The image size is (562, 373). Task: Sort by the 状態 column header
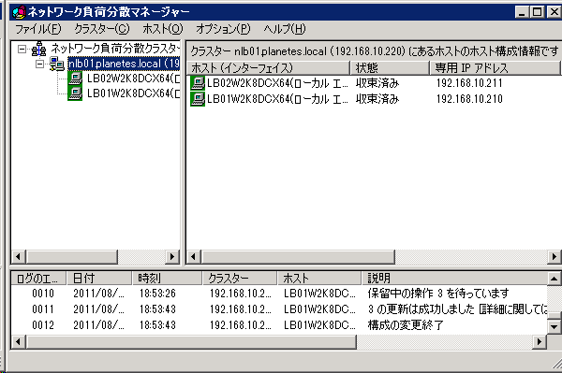pyautogui.click(x=390, y=67)
